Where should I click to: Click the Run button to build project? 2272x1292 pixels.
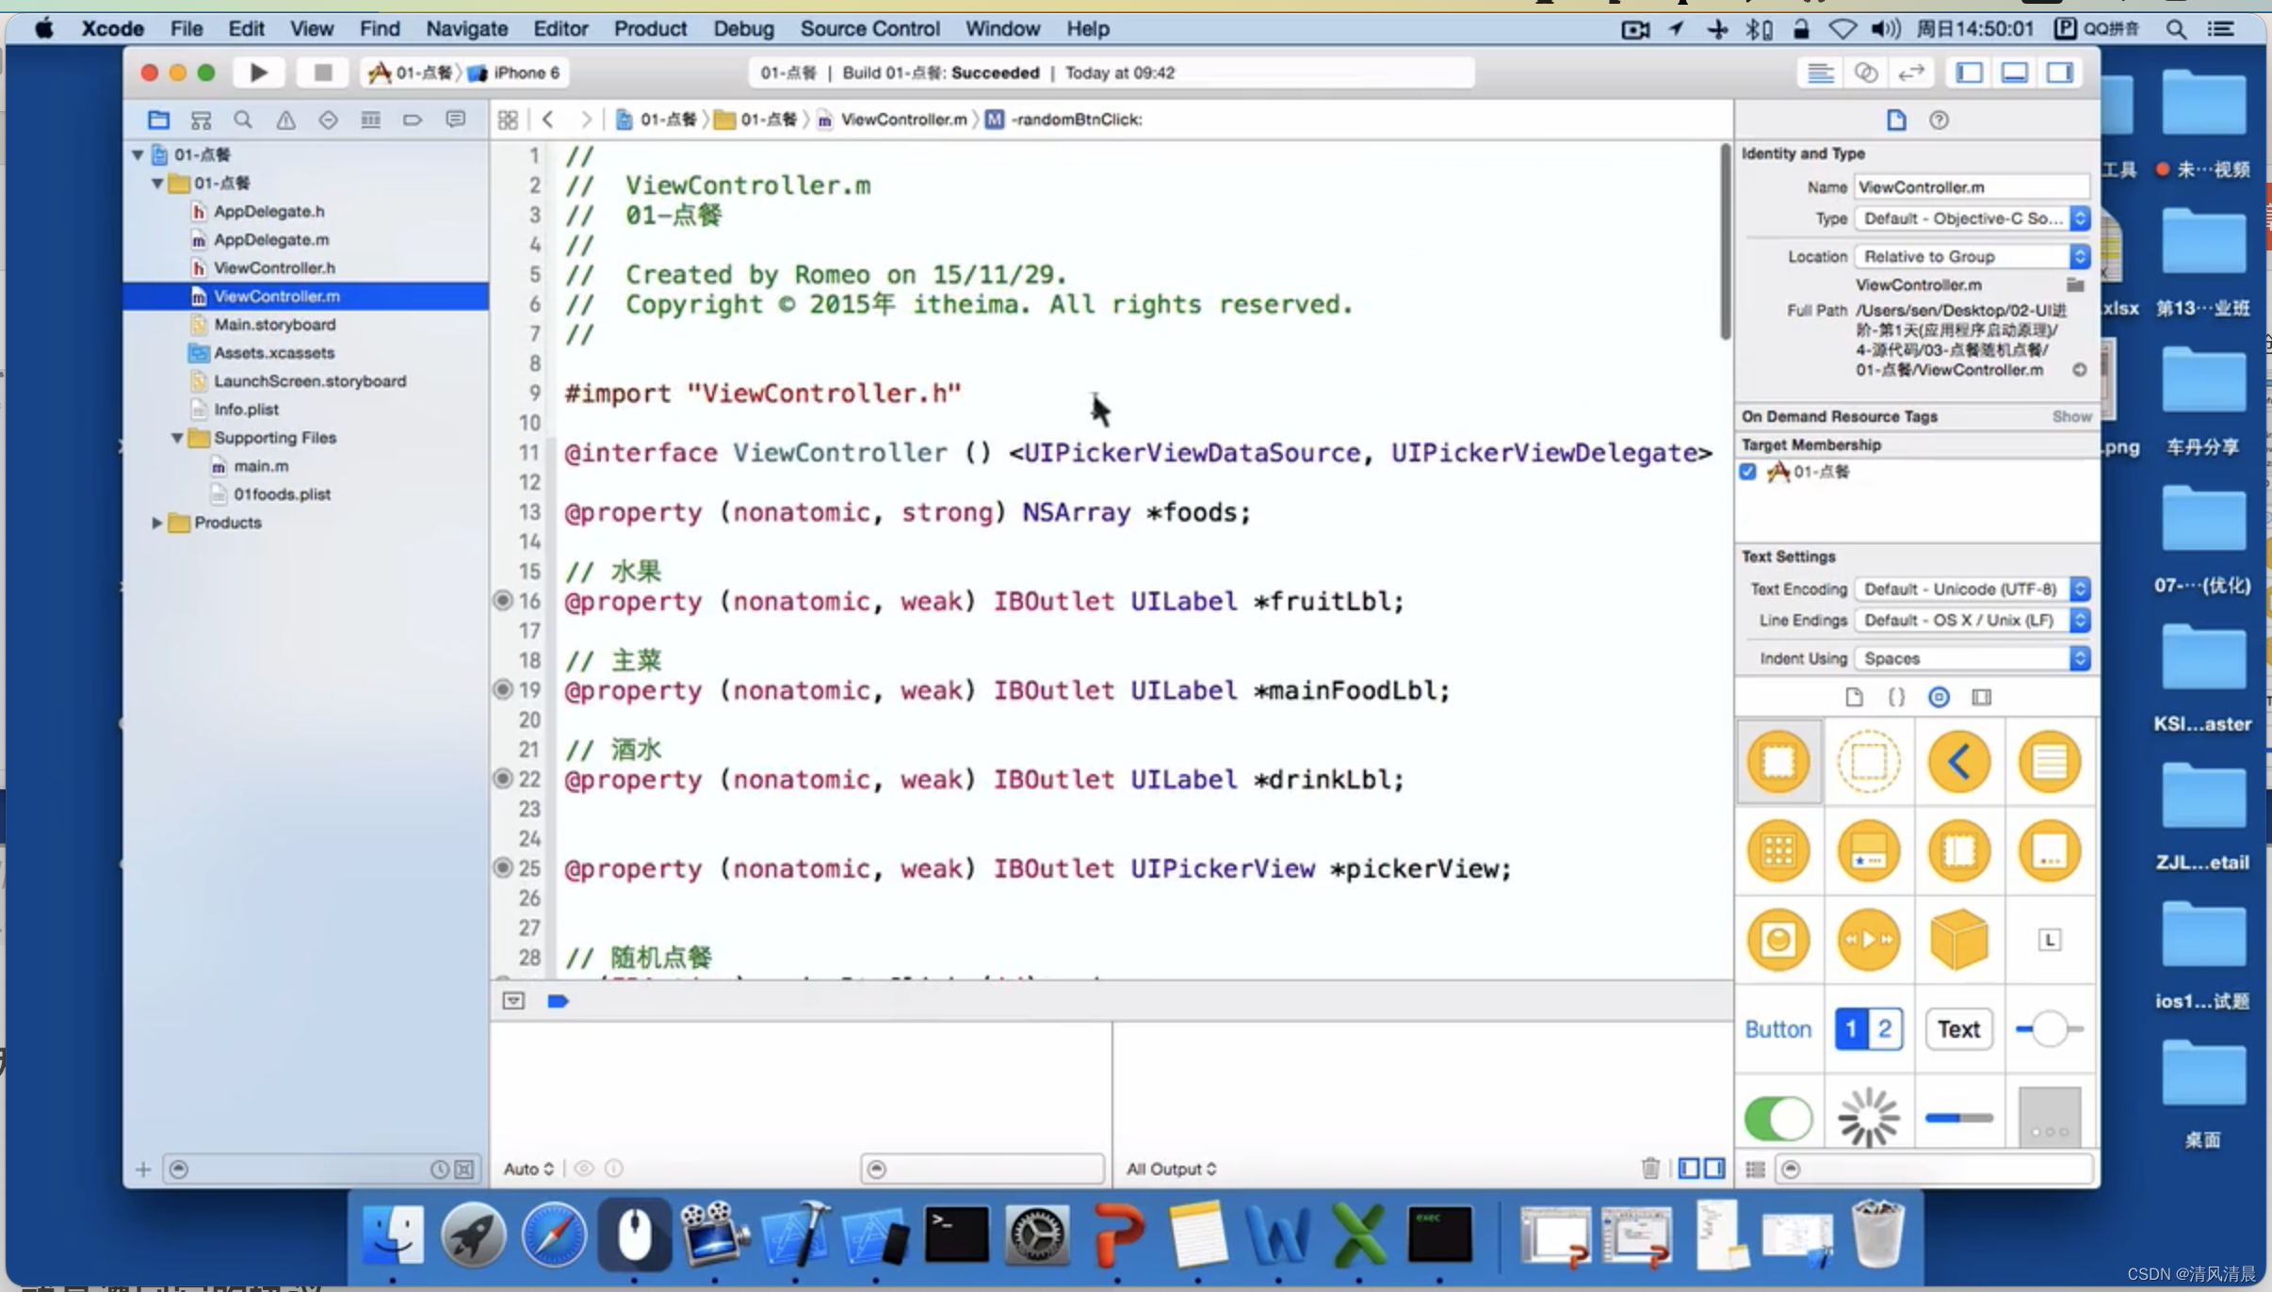click(x=257, y=71)
